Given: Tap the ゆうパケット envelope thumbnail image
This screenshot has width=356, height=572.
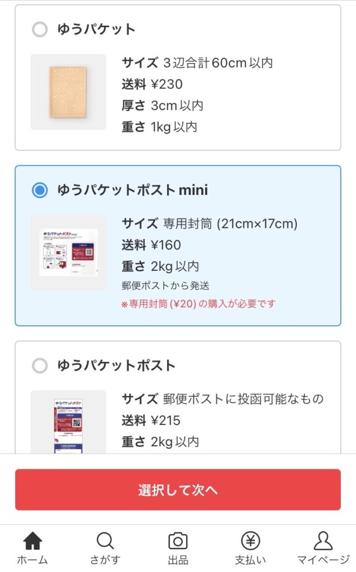Looking at the screenshot, I should point(69,91).
